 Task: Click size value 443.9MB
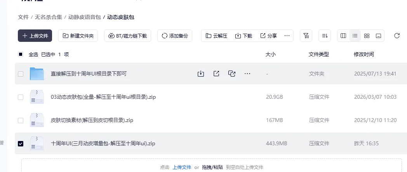(x=277, y=143)
